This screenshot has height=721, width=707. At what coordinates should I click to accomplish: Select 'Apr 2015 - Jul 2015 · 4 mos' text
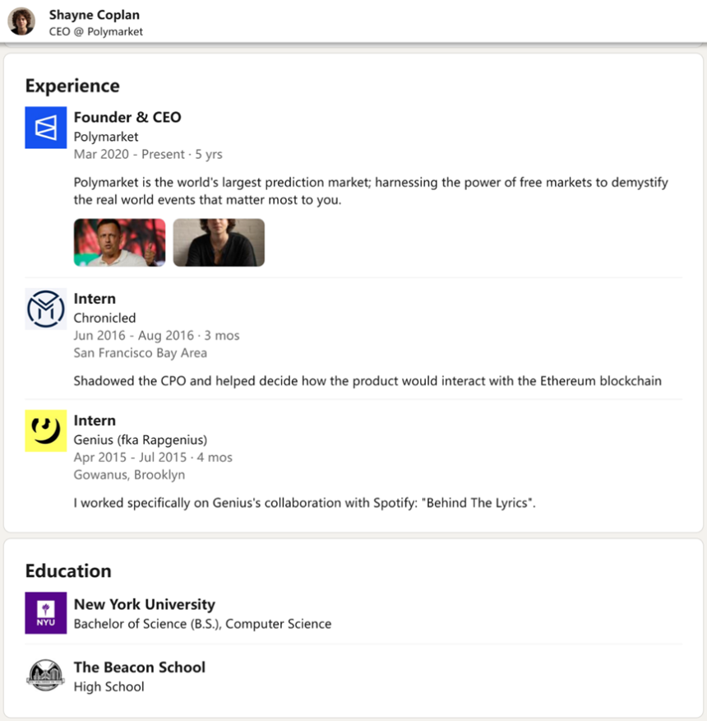pos(153,457)
